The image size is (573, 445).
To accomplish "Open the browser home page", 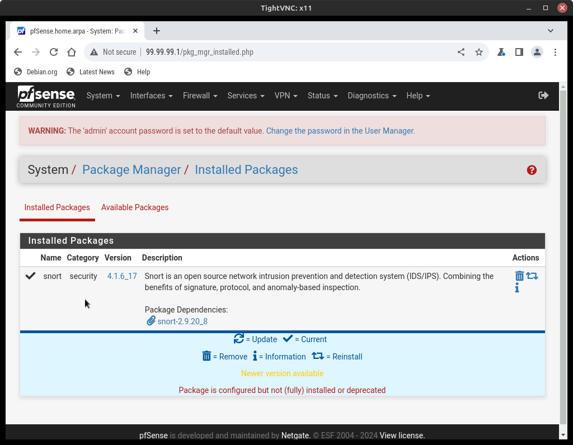I will (x=72, y=52).
